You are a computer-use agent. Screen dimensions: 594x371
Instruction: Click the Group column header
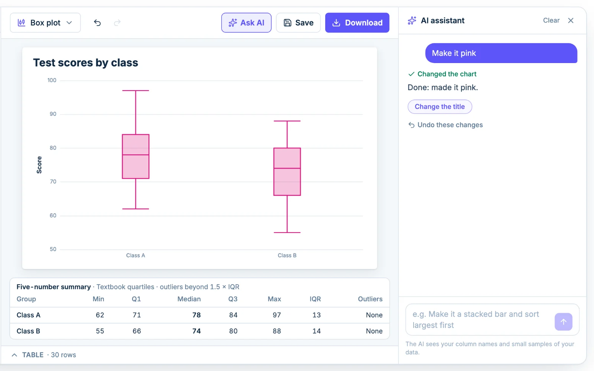click(26, 299)
